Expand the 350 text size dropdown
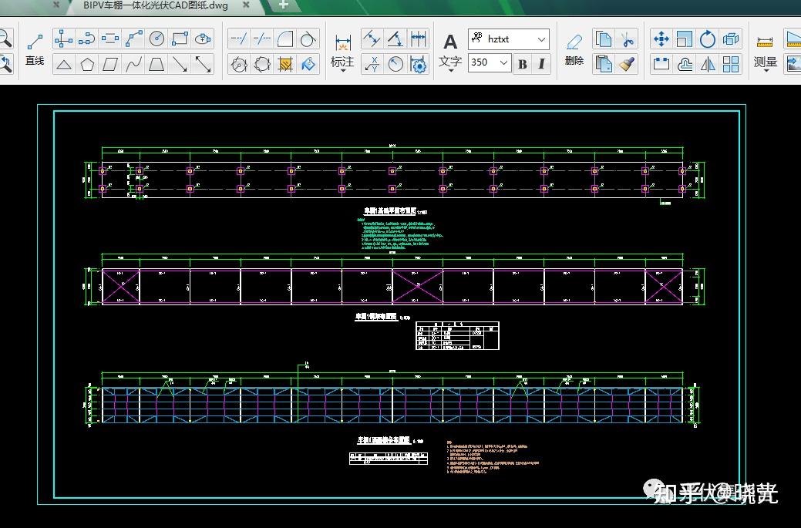 click(504, 62)
